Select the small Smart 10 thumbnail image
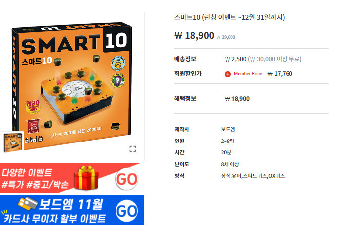The width and height of the screenshot is (347, 237). (x=13, y=142)
